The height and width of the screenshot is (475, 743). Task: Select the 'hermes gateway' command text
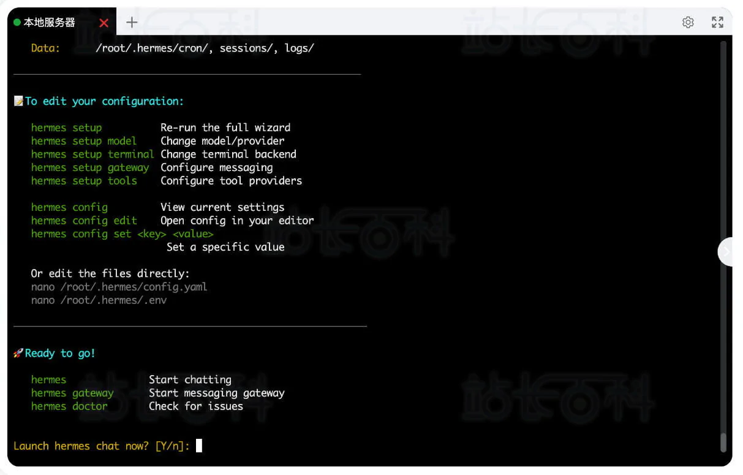click(72, 393)
